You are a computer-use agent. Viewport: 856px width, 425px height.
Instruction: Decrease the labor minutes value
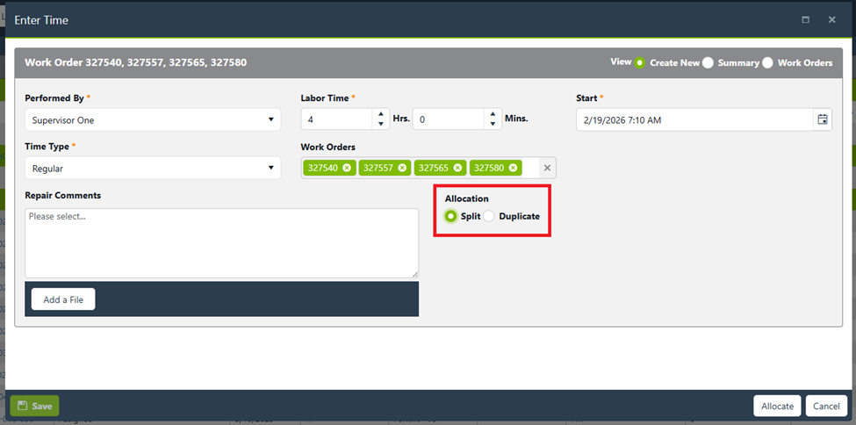[x=493, y=124]
